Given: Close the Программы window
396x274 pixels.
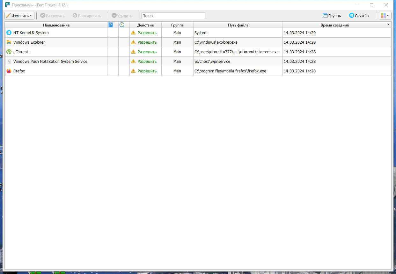Looking at the screenshot, I should click(x=386, y=5).
